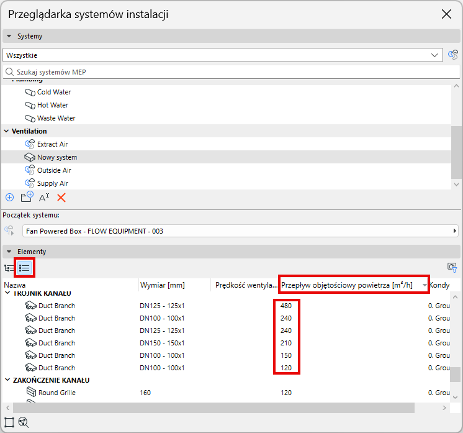Collapse the Systemy panel section
Image resolution: width=463 pixels, height=433 pixels.
[x=9, y=36]
